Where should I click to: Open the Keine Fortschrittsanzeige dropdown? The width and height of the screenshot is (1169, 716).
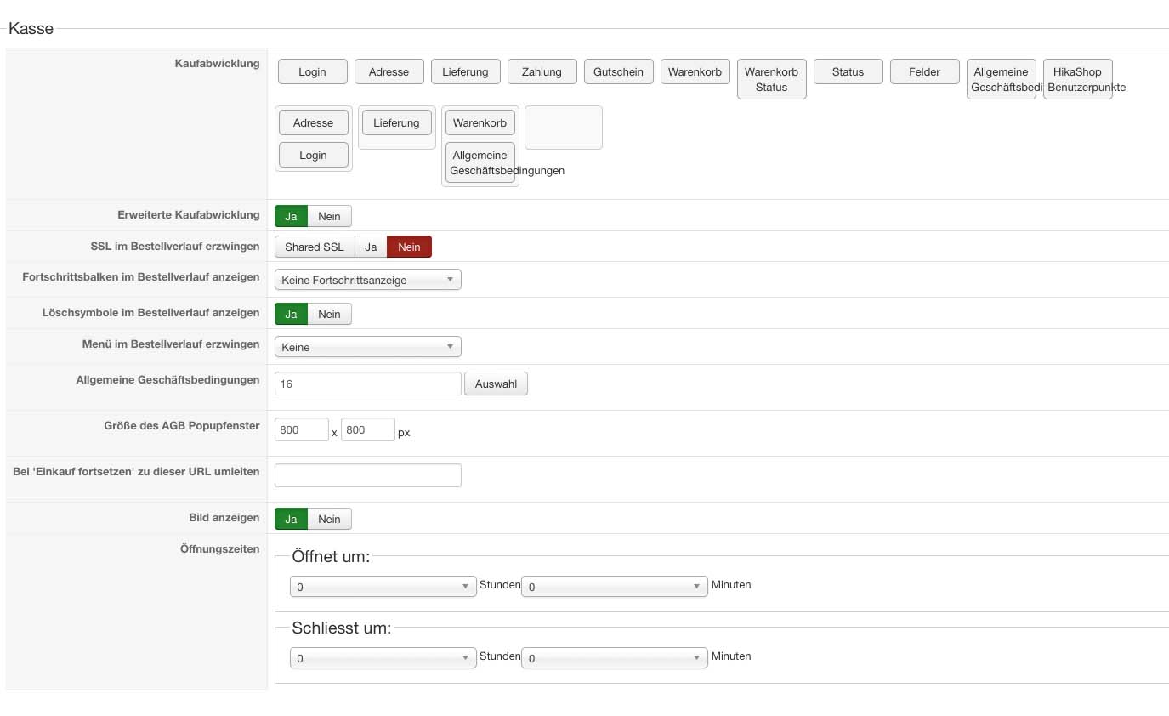point(367,280)
